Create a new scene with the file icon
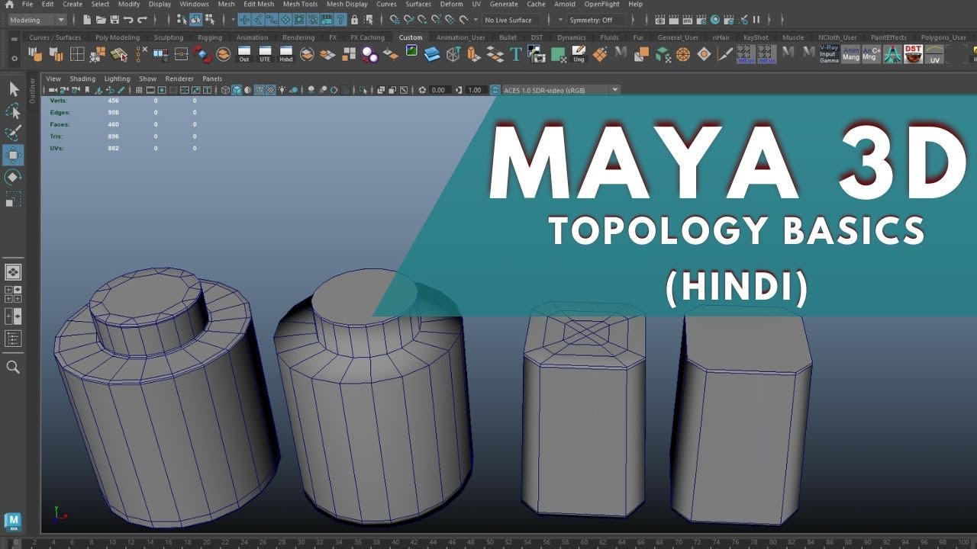 click(x=86, y=20)
